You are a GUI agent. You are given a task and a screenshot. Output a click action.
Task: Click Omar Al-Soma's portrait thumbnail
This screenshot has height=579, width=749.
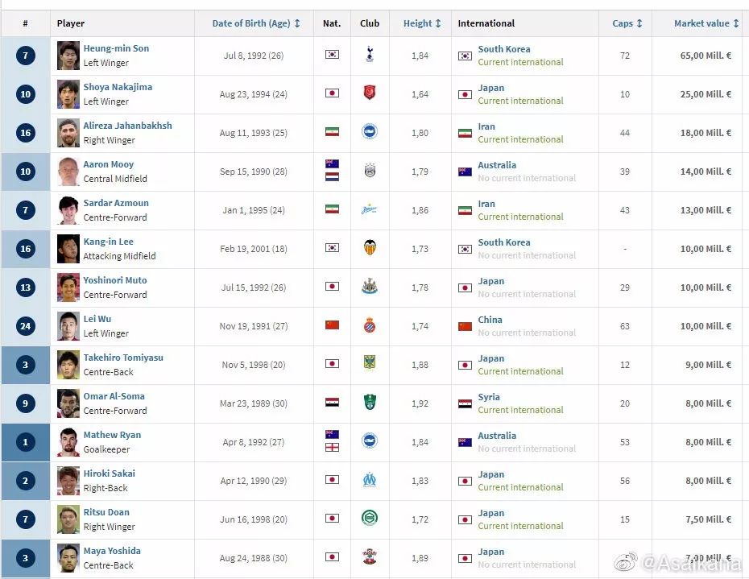click(x=68, y=403)
